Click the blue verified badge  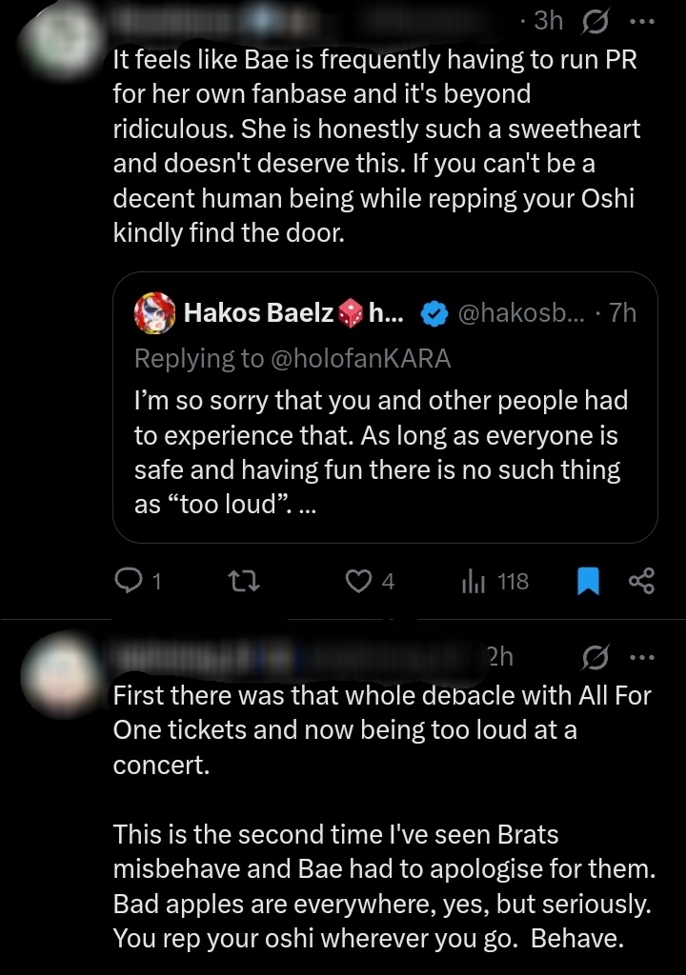tap(434, 312)
